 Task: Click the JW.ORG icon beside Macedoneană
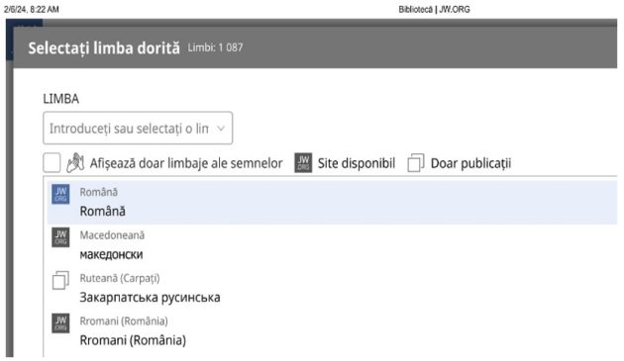click(60, 237)
